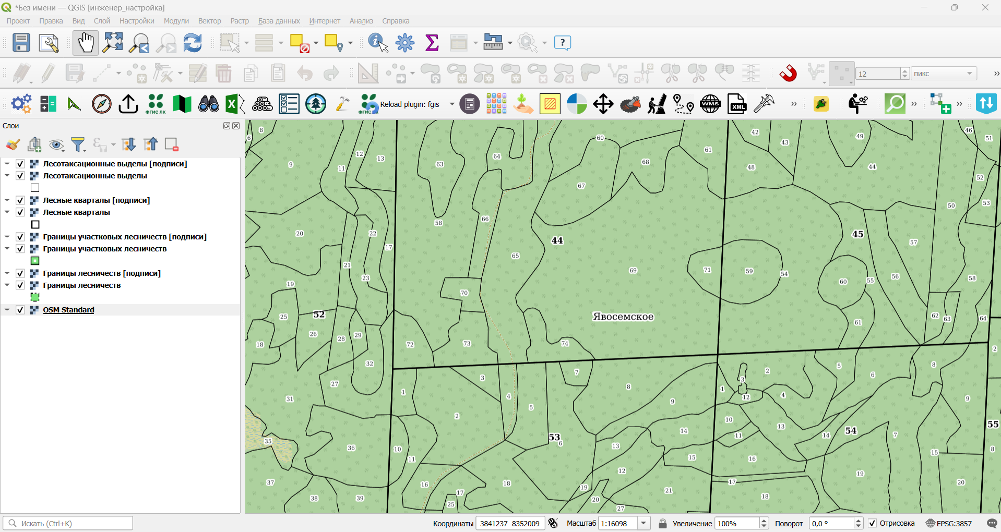The height and width of the screenshot is (532, 1001).
Task: Open the Модули menu
Action: [176, 21]
